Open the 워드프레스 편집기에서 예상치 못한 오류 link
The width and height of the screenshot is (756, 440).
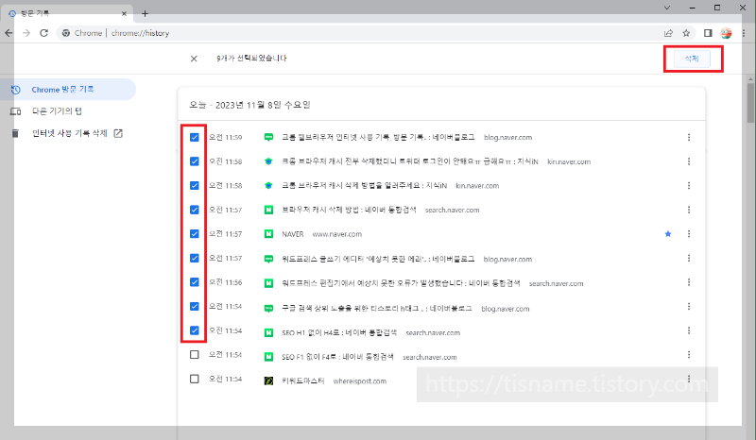click(x=401, y=283)
